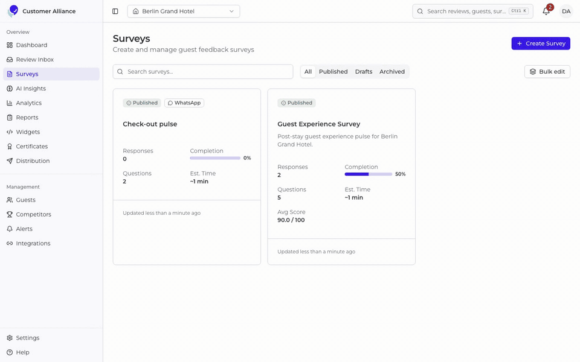The width and height of the screenshot is (580, 362).
Task: Click the Integrations link icon
Action: click(x=10, y=243)
